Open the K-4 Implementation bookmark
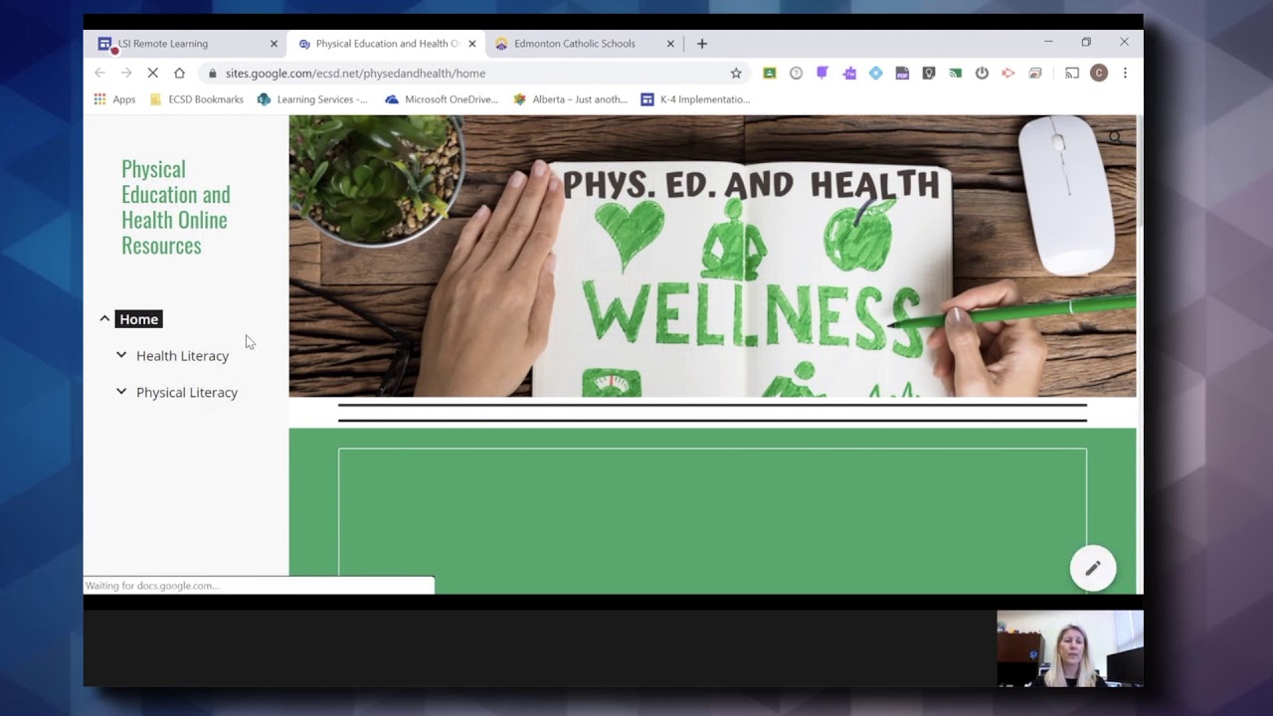1273x716 pixels. 696,99
